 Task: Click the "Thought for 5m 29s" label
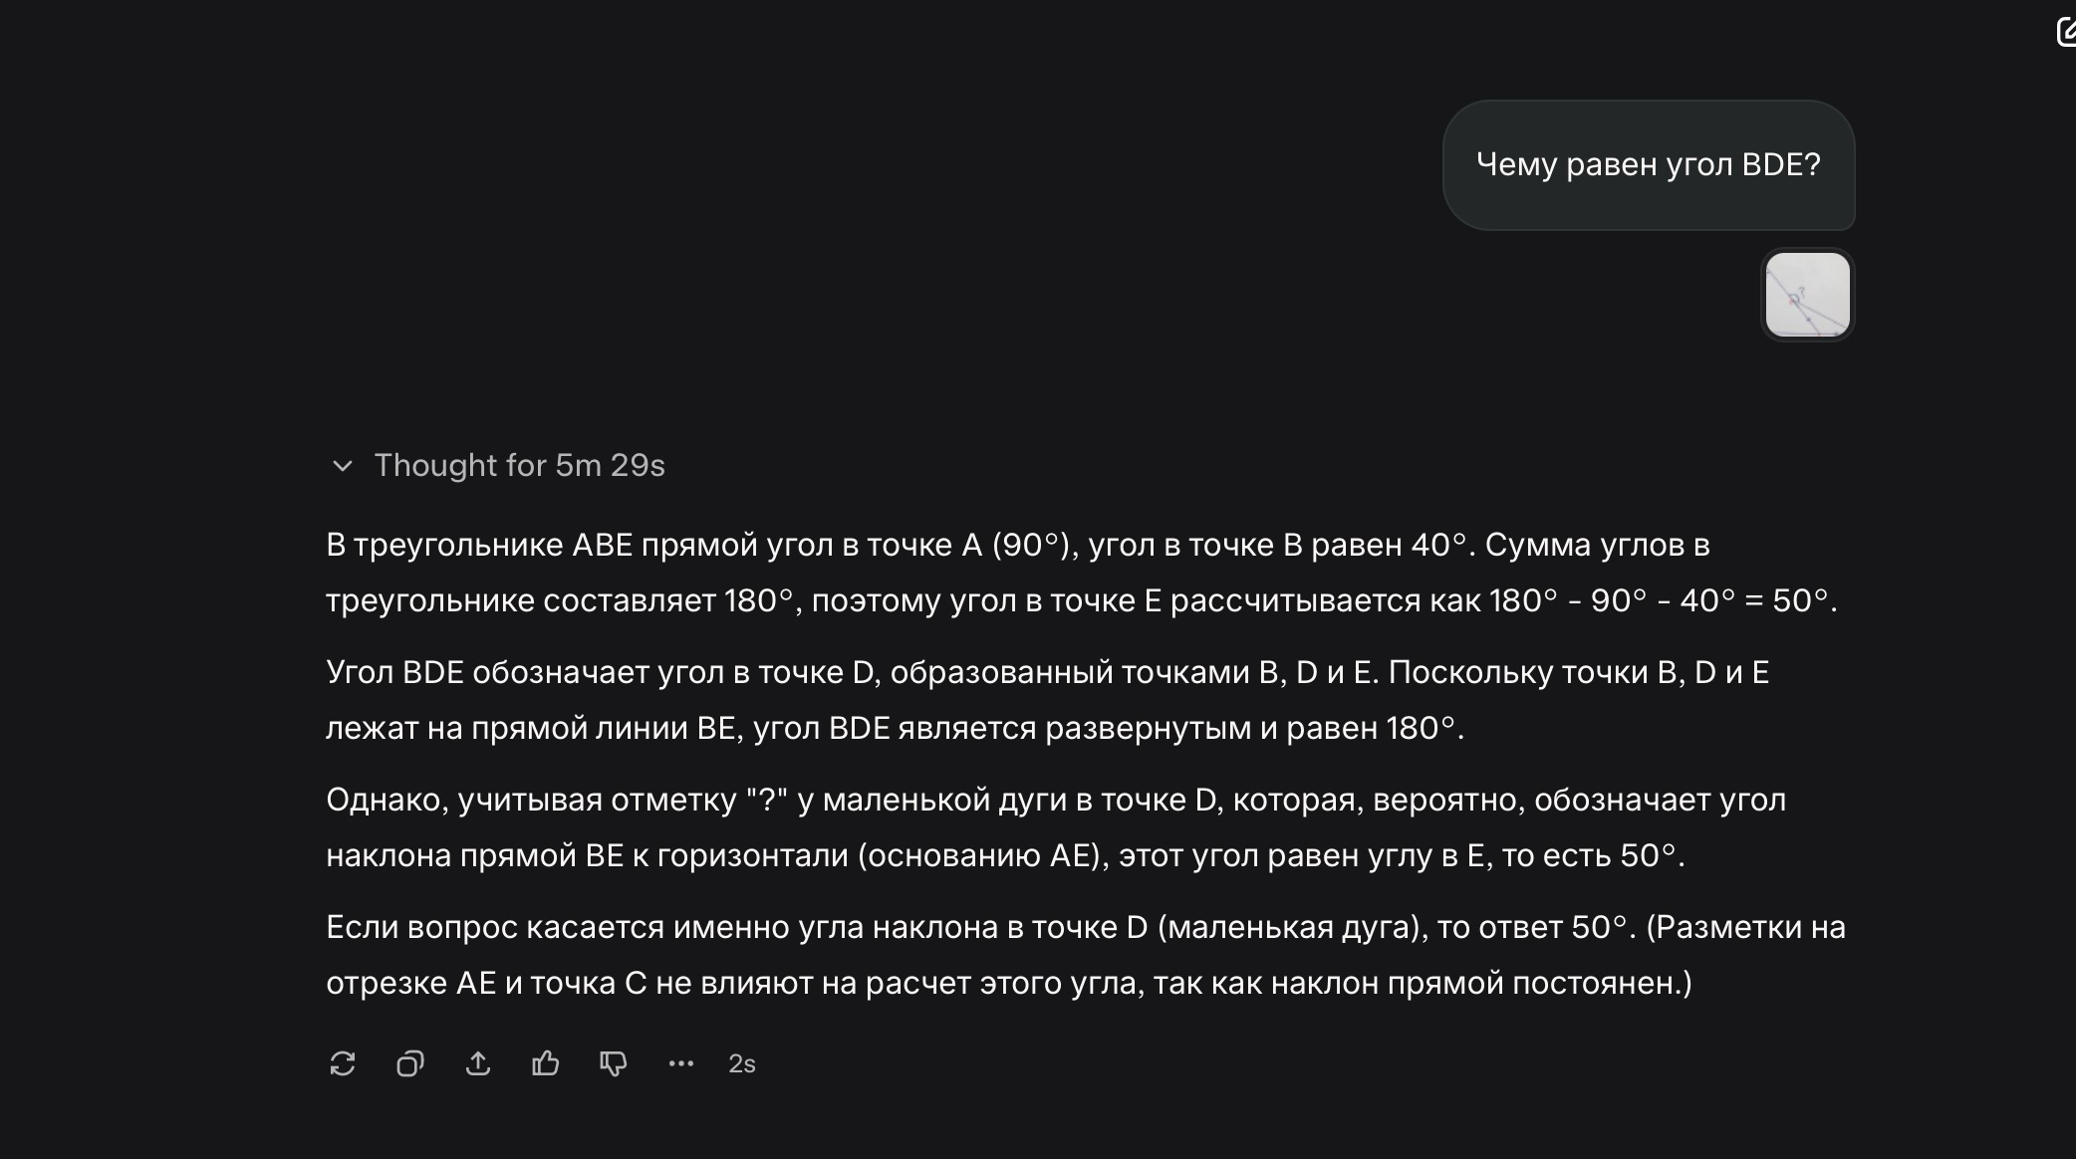click(519, 465)
